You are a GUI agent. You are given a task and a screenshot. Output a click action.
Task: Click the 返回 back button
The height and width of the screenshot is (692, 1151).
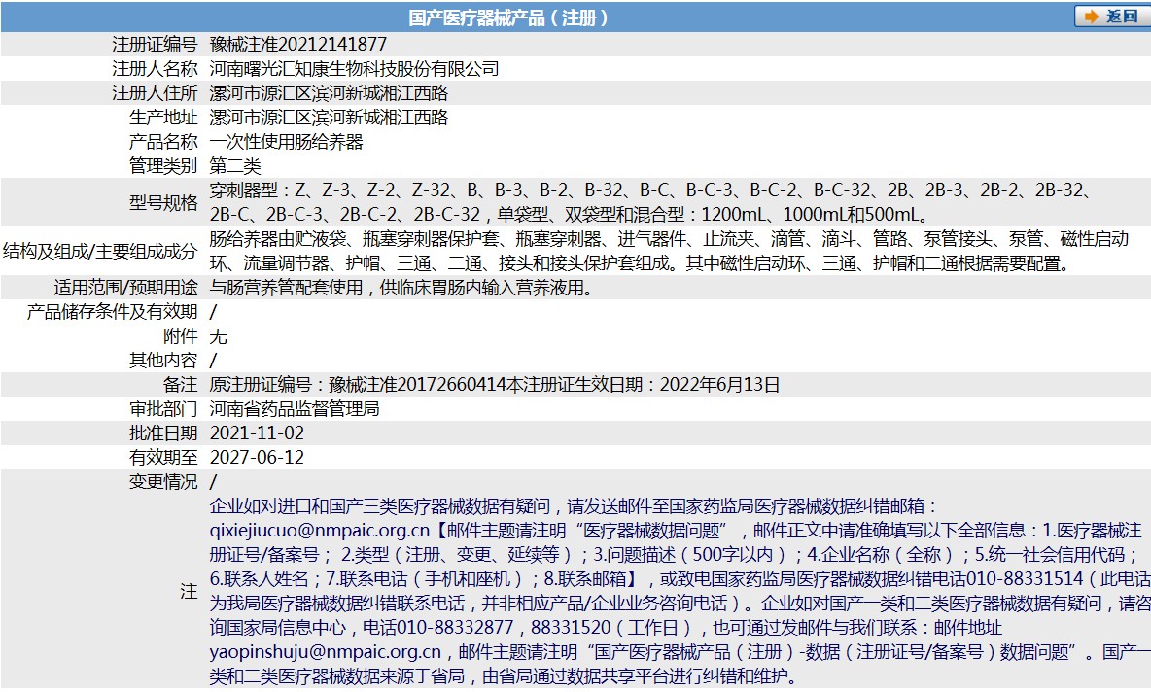tap(1111, 17)
